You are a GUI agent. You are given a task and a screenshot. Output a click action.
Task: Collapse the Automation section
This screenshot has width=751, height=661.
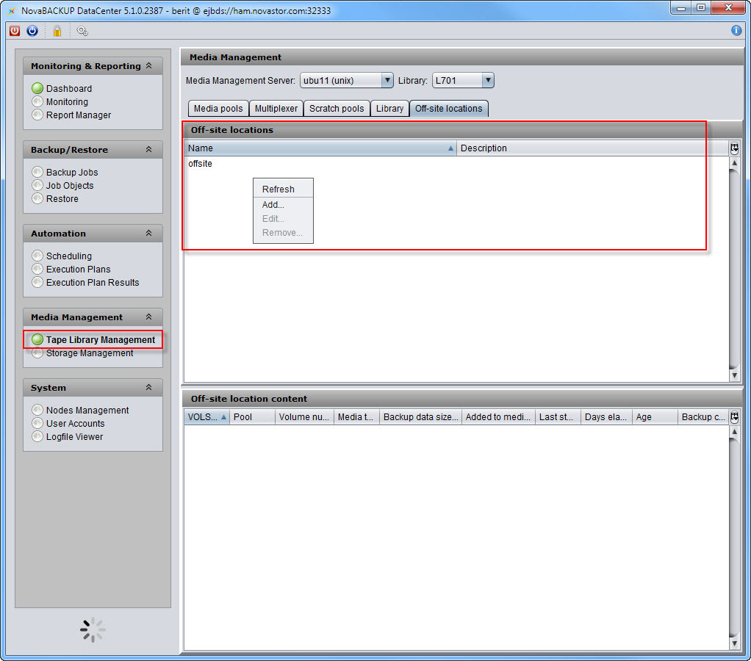(149, 234)
